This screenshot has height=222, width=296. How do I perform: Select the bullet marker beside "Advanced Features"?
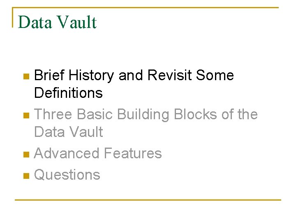[26, 154]
